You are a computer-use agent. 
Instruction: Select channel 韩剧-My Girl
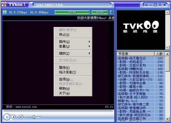click(141, 101)
